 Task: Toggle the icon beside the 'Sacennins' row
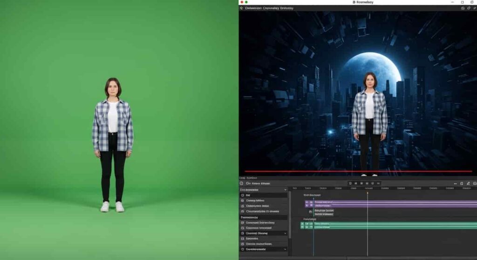(242, 239)
